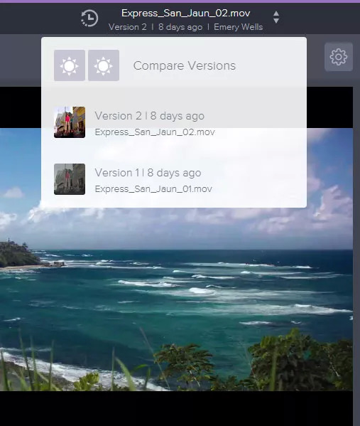
Task: Step to the next version with the down arrow
Action: point(276,21)
